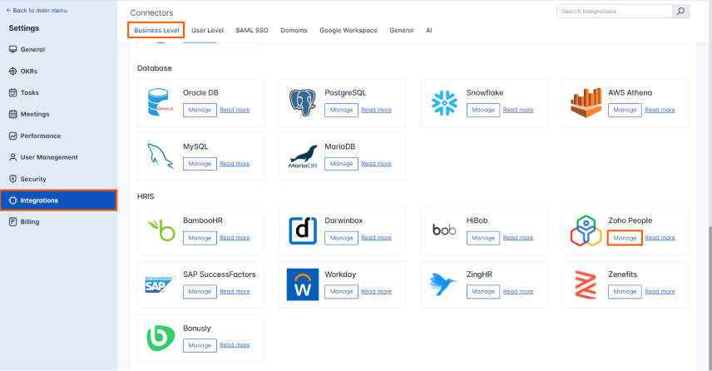Open the General tab in Connectors
The width and height of the screenshot is (712, 371).
click(402, 31)
